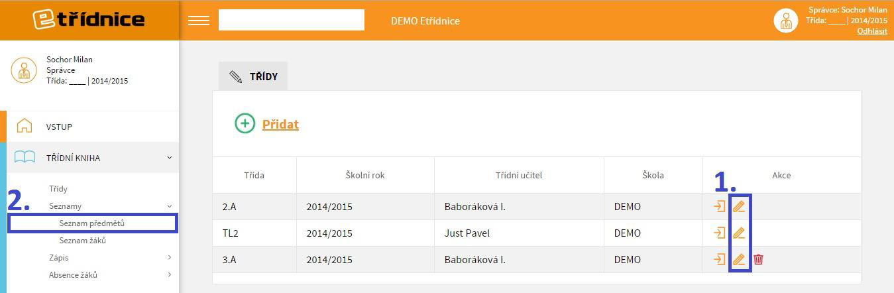
Task: Click the white input field in header
Action: pyautogui.click(x=292, y=20)
